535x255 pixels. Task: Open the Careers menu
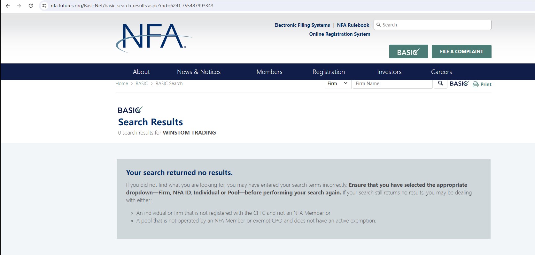pos(441,72)
